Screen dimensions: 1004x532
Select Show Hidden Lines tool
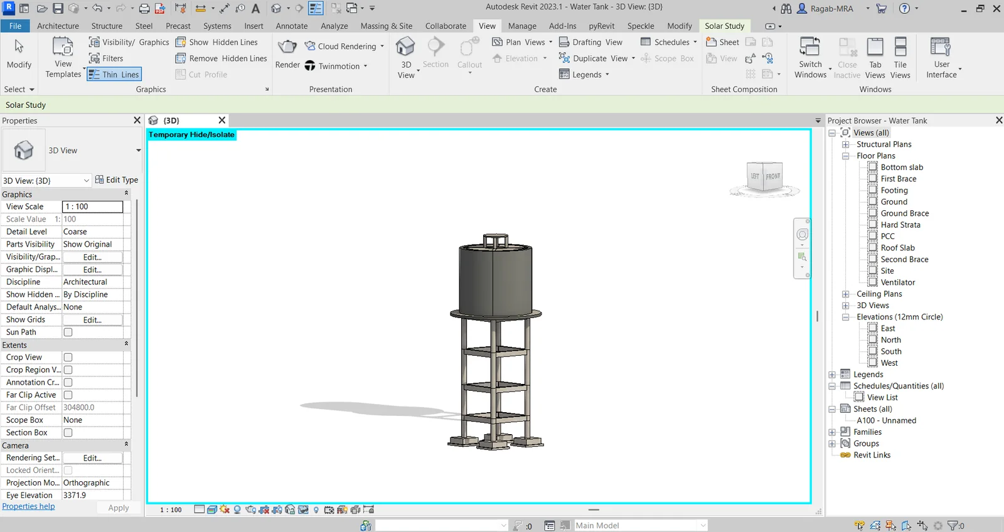216,42
